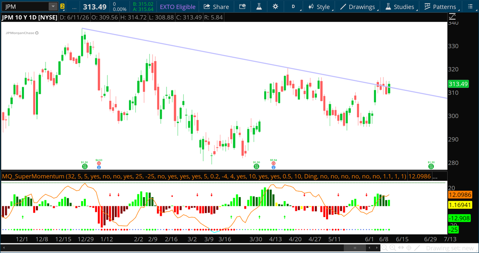This screenshot has height=253, width=479.
Task: Click the last price 313.49 in toolbar
Action: pos(95,6)
